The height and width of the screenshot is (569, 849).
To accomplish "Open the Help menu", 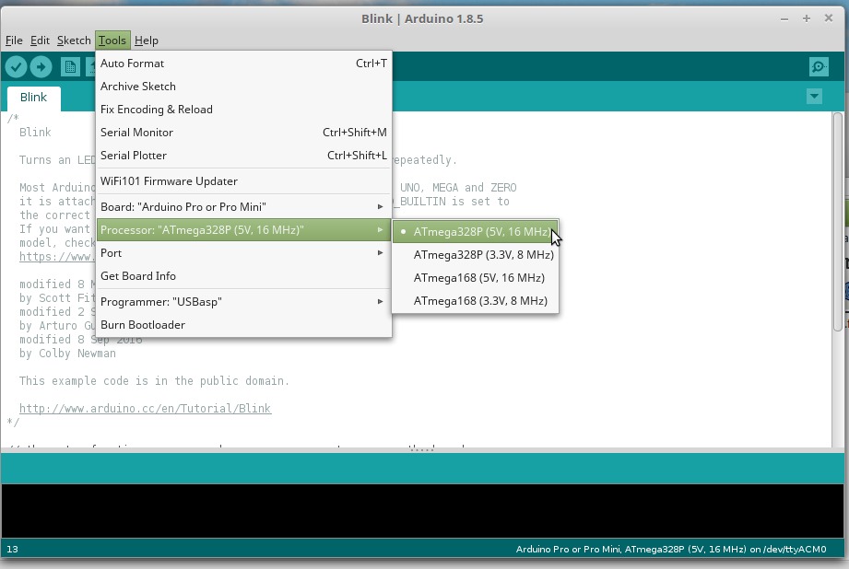I will (x=147, y=41).
